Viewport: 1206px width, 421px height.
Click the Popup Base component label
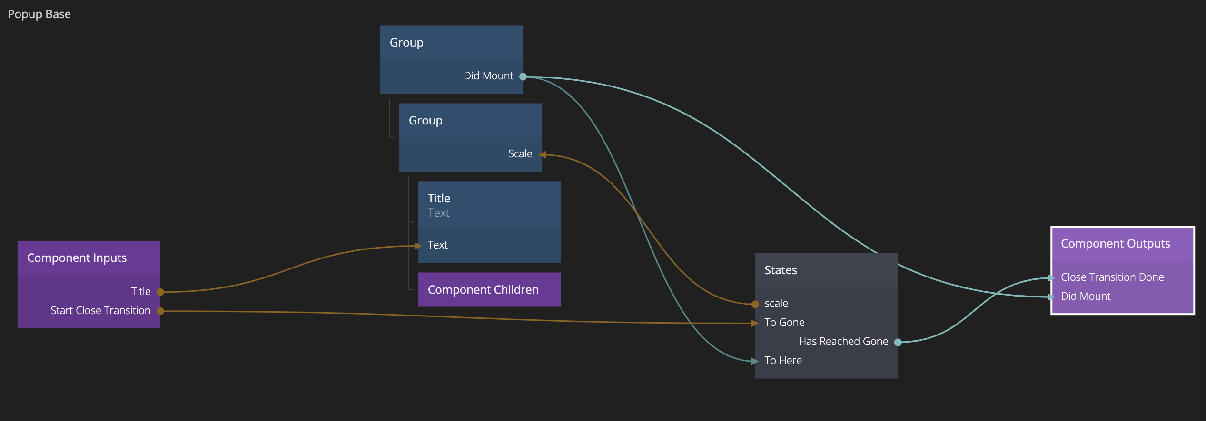pyautogui.click(x=40, y=14)
